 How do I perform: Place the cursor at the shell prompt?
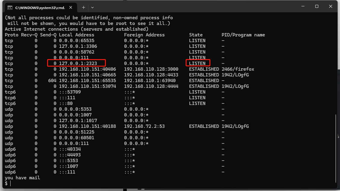[9, 183]
